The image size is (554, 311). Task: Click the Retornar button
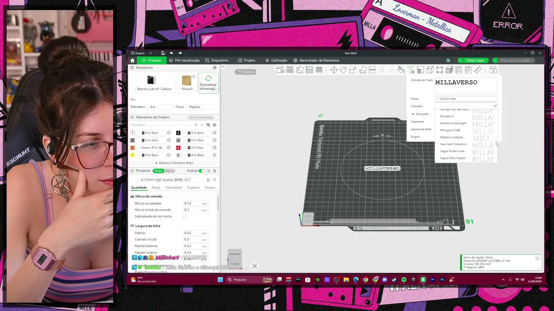tap(246, 72)
